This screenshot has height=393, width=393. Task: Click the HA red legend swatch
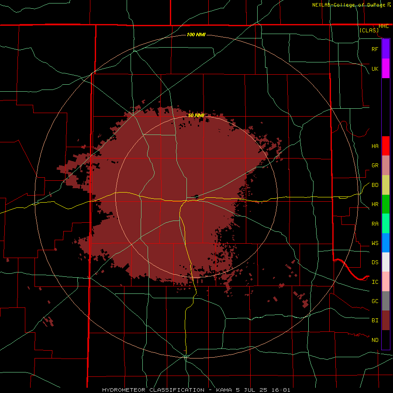(x=386, y=146)
